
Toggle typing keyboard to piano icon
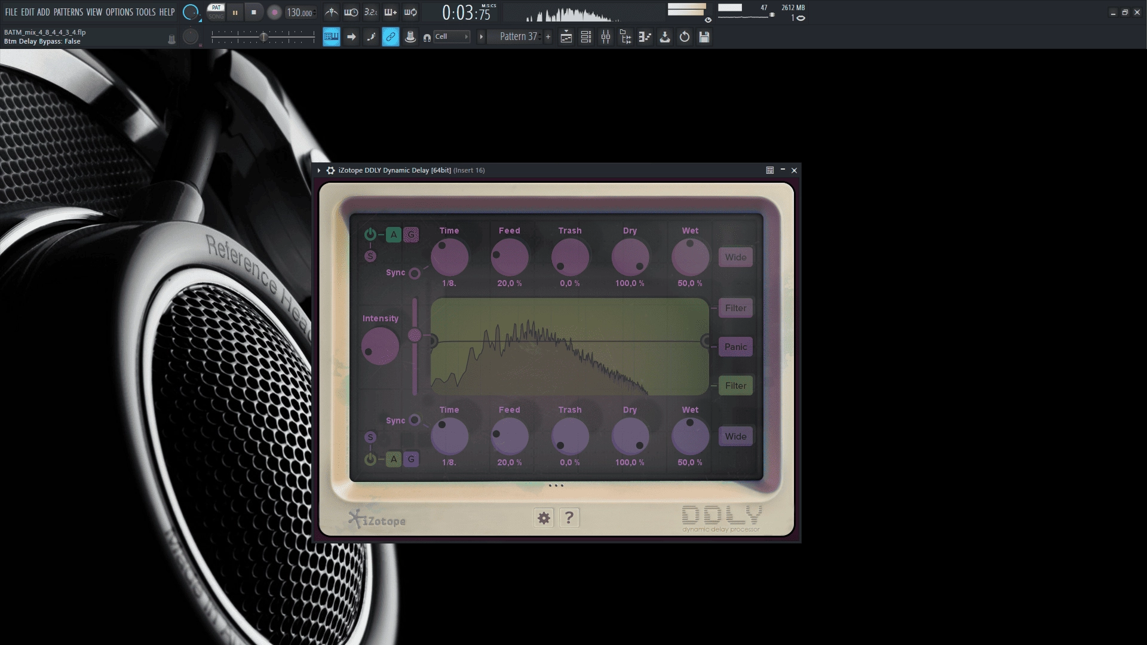pos(331,37)
